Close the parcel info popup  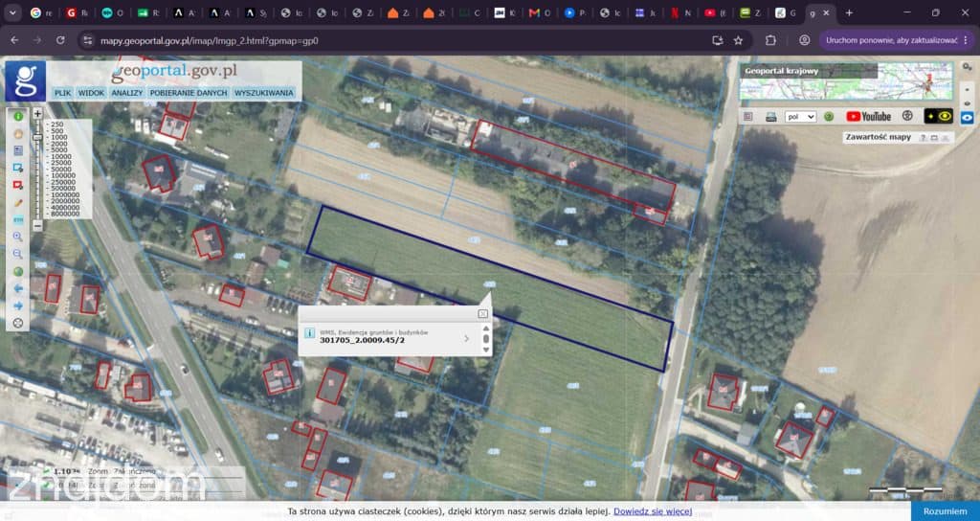pyautogui.click(x=483, y=313)
